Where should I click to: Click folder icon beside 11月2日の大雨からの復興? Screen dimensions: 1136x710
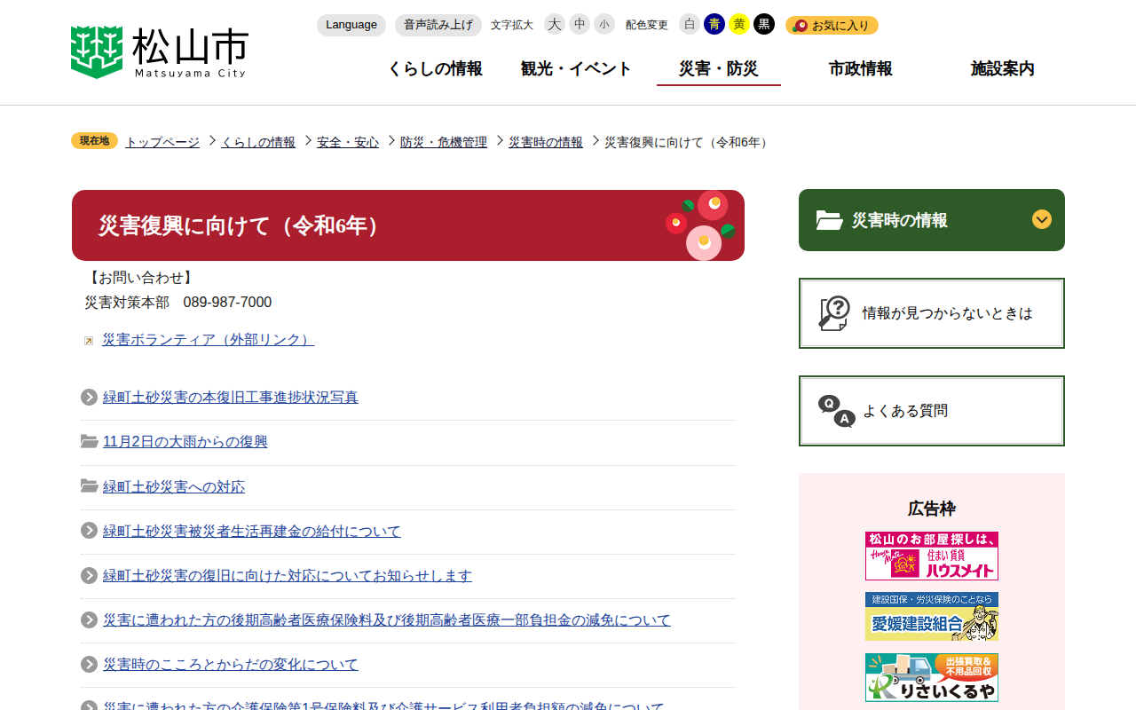point(89,441)
